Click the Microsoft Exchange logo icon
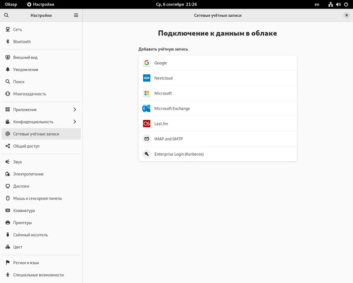This screenshot has width=353, height=283. point(147,109)
